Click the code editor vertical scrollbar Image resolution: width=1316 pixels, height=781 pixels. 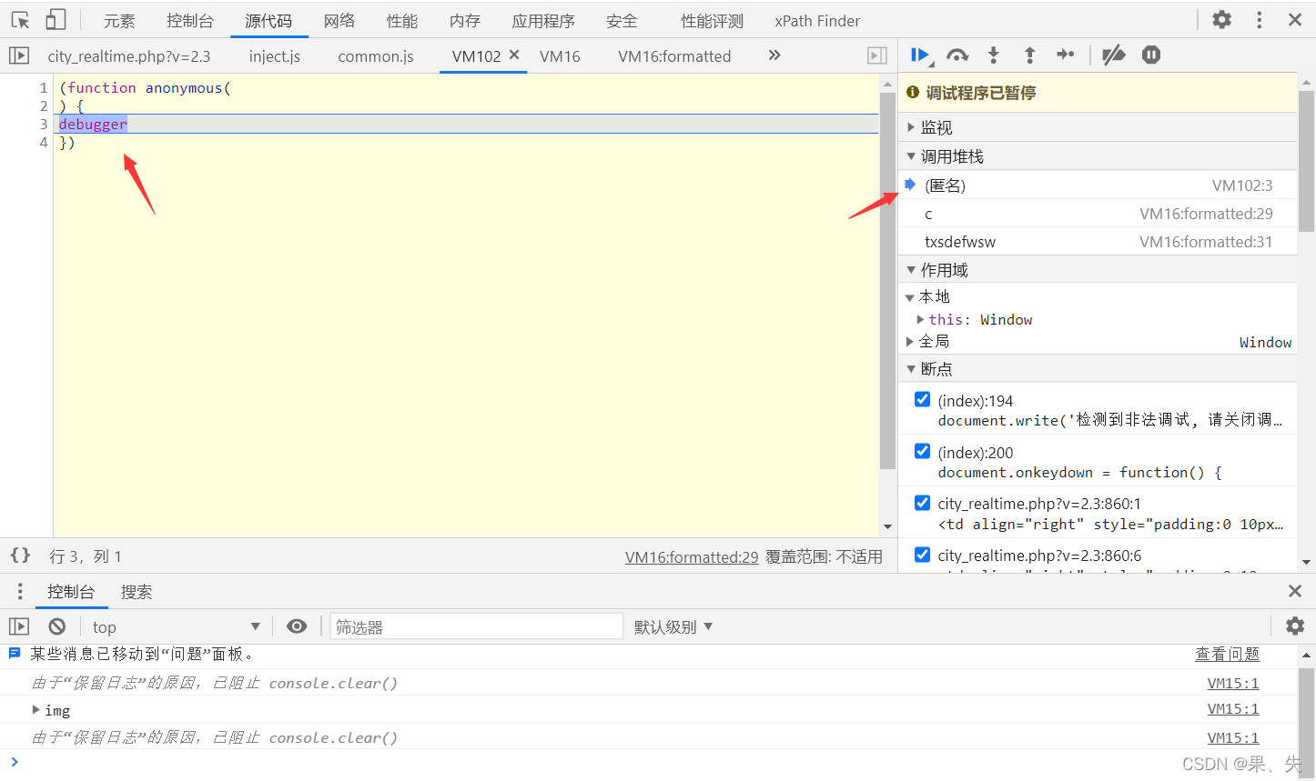click(887, 281)
